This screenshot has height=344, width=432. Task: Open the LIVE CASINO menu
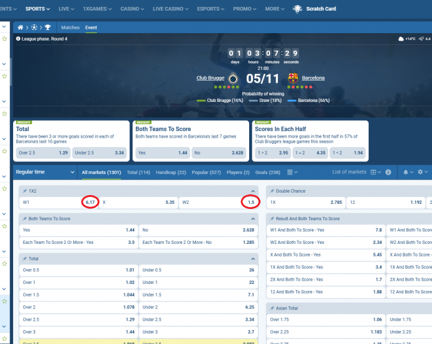170,9
